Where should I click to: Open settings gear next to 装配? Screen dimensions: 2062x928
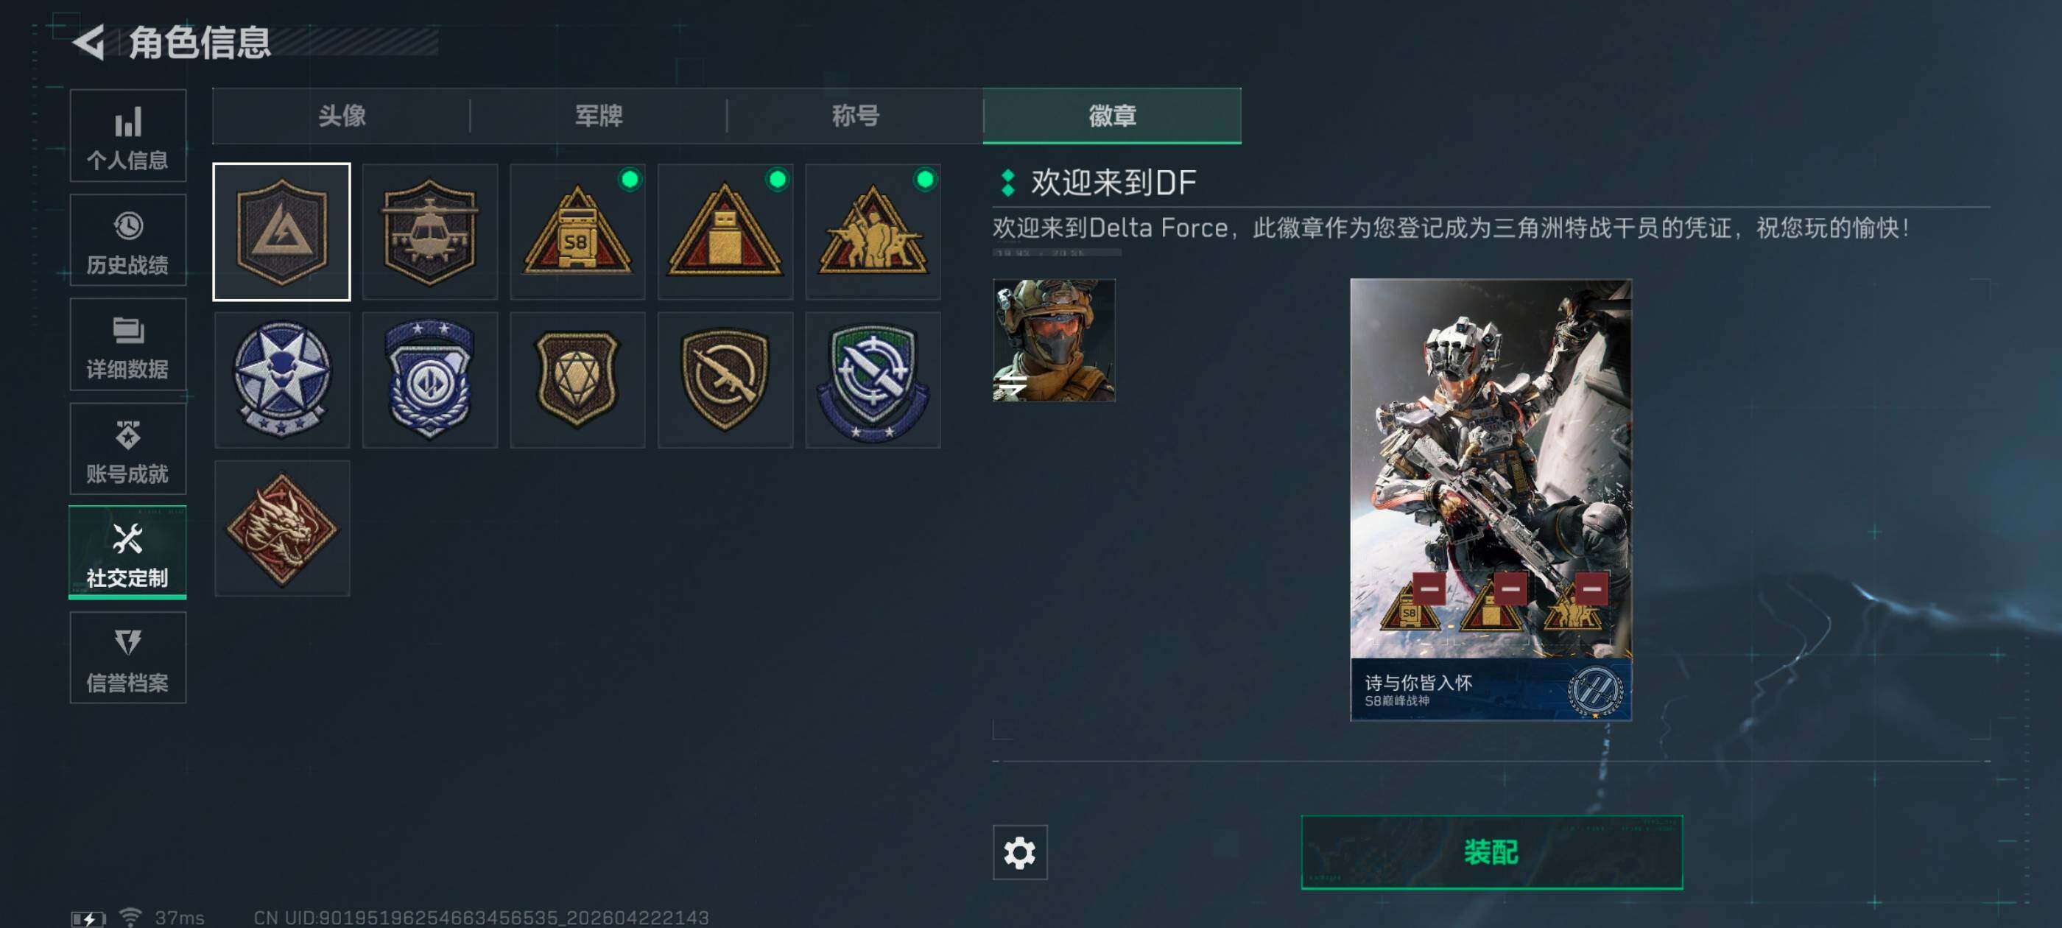[1020, 853]
